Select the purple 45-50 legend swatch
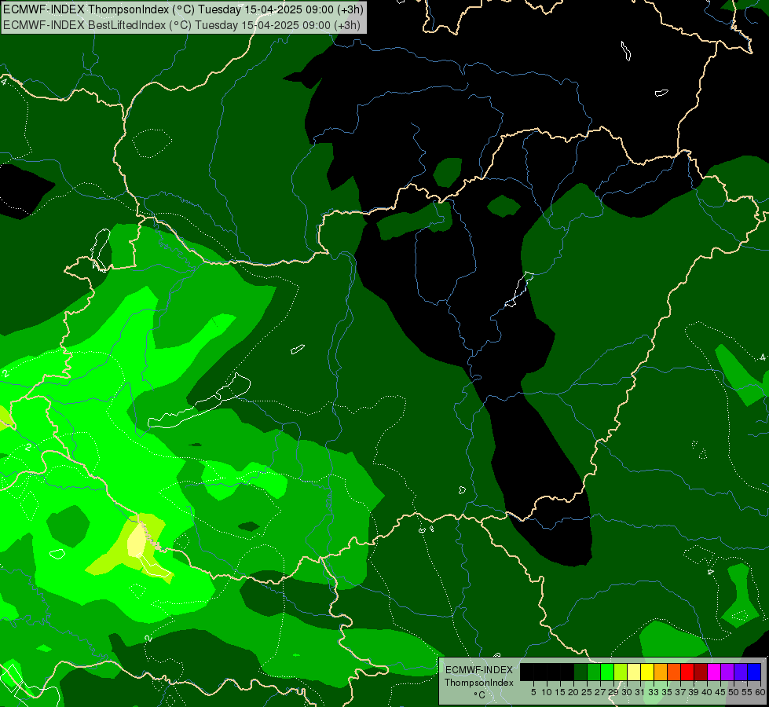 click(727, 672)
